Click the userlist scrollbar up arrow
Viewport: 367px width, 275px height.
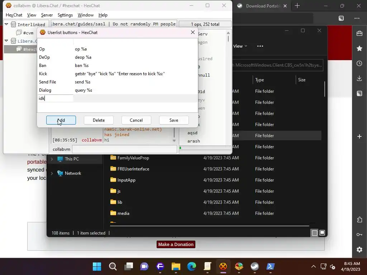228,33
